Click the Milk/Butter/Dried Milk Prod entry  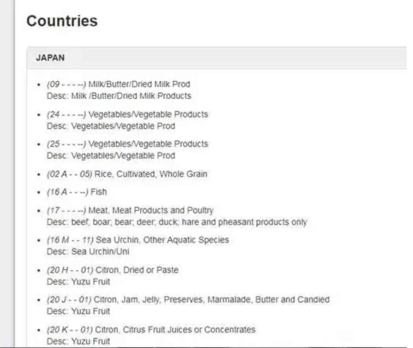coord(139,84)
